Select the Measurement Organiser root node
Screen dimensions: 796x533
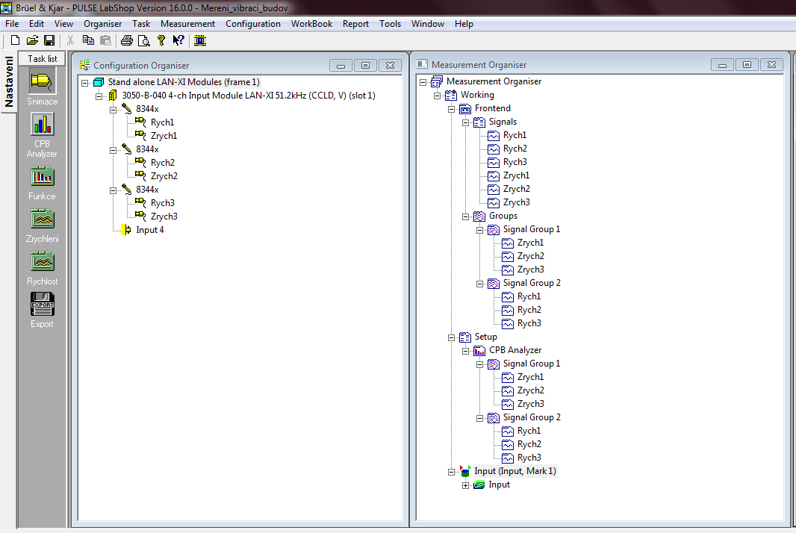click(x=494, y=81)
